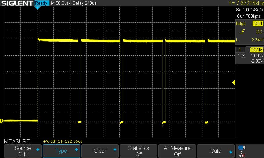Image resolution: width=264 pixels, height=158 pixels.
Task: Click the Edge trigger type label
Action: point(241,23)
